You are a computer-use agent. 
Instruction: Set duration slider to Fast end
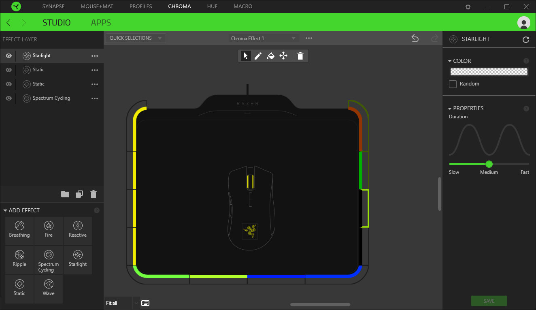click(x=528, y=164)
